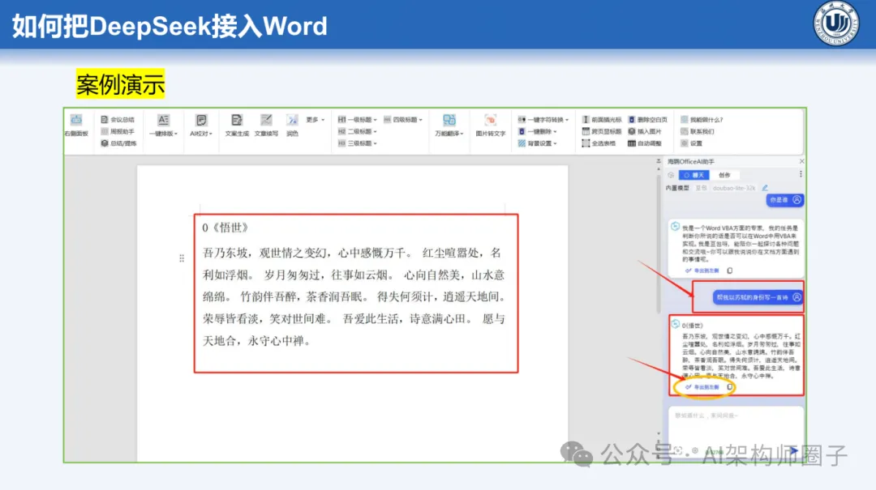The image size is (876, 490).
Task: Open the three-dot menu in AI panel
Action: click(x=801, y=175)
